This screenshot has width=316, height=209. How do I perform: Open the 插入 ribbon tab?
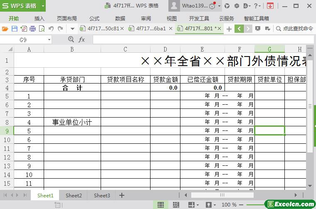[x=39, y=19]
